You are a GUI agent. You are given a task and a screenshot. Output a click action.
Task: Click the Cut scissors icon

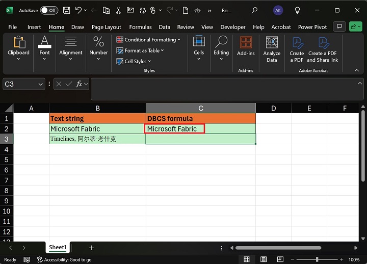click(x=118, y=10)
